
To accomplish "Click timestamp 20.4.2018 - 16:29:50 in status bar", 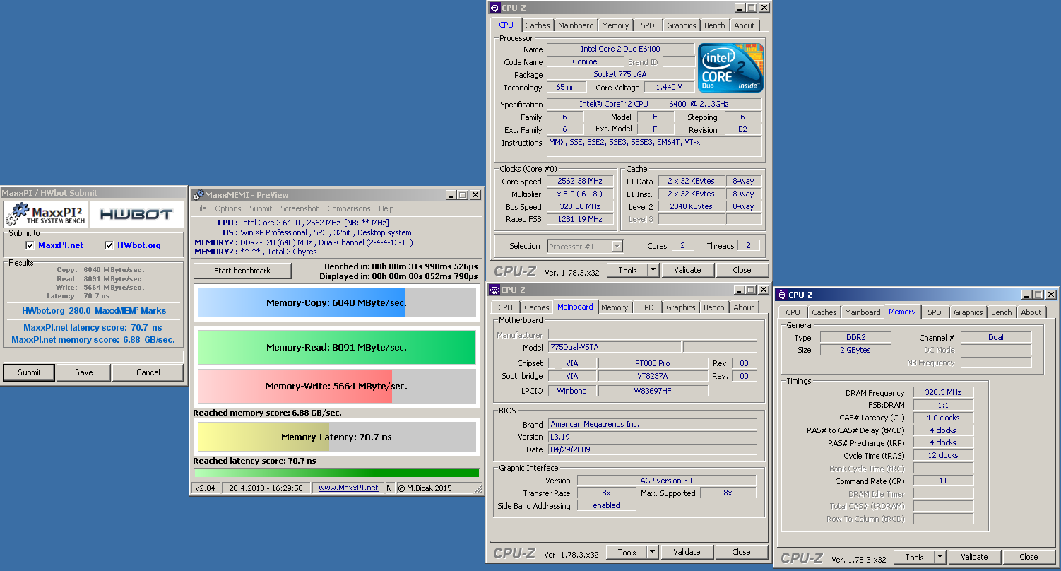I will pyautogui.click(x=266, y=488).
